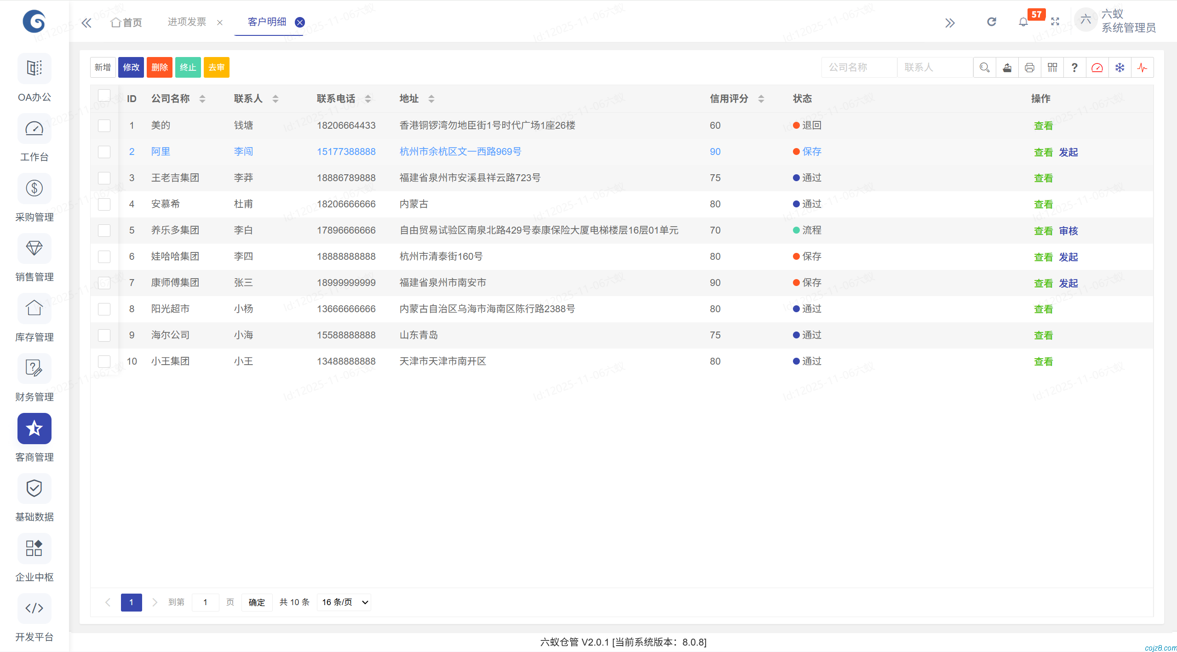Click the blue snowflake freeze icon
Image resolution: width=1177 pixels, height=652 pixels.
[x=1120, y=68]
